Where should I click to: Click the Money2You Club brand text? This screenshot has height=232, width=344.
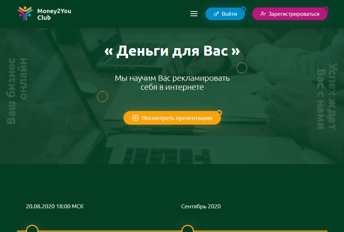[x=54, y=14]
